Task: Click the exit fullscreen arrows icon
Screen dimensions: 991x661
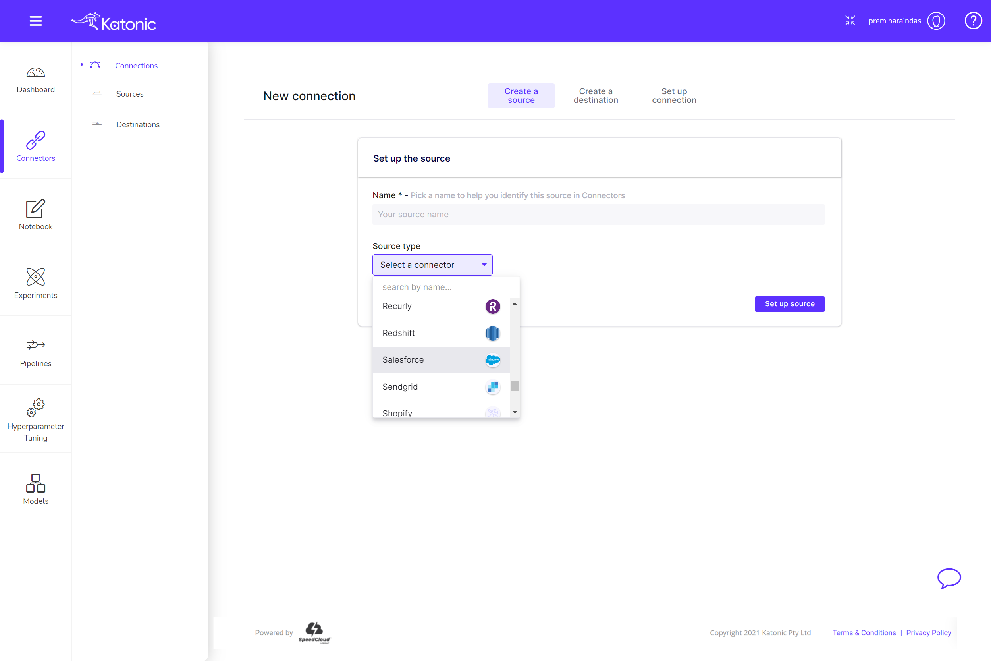Action: [850, 21]
